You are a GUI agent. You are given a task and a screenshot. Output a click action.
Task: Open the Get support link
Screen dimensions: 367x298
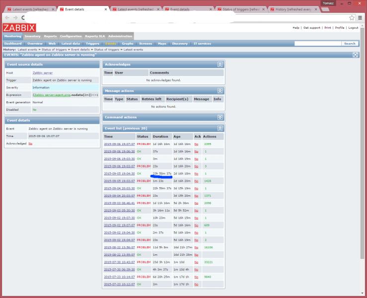[311, 28]
